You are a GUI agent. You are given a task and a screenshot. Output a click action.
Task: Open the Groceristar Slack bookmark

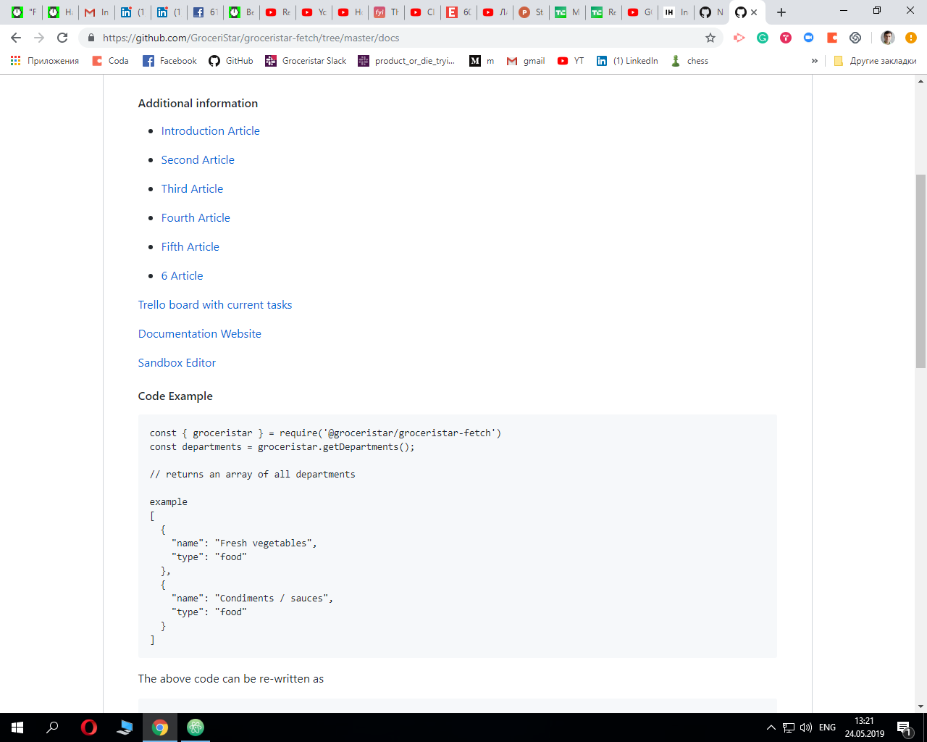[x=306, y=61]
